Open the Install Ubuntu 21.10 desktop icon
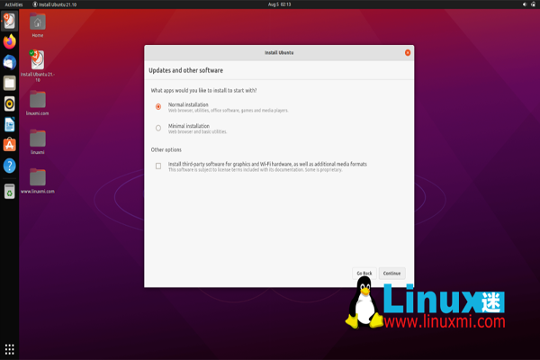The width and height of the screenshot is (540, 360). [38, 66]
